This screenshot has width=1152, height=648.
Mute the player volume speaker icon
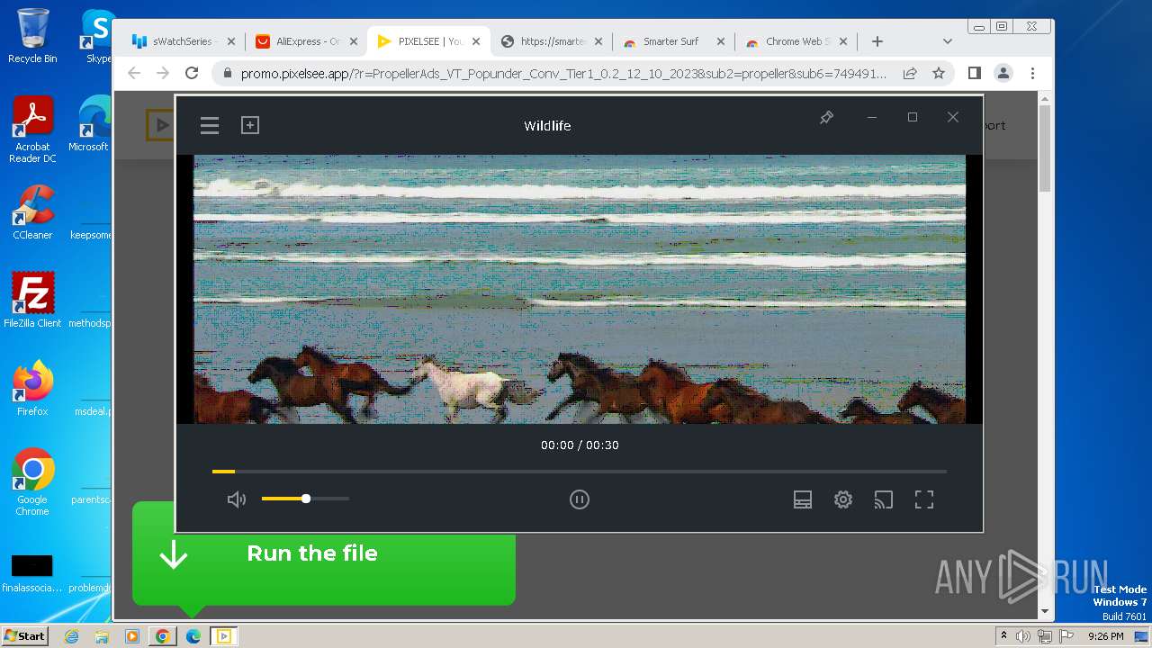[237, 499]
